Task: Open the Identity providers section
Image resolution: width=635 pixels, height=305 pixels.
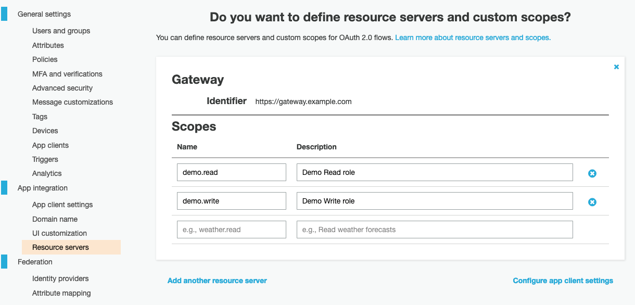Action: 61,278
